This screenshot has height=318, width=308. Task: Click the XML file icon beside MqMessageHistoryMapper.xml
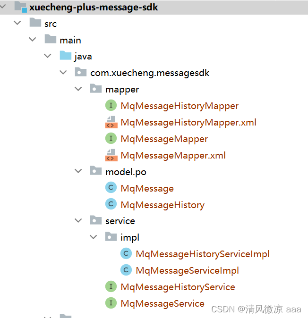pos(111,122)
